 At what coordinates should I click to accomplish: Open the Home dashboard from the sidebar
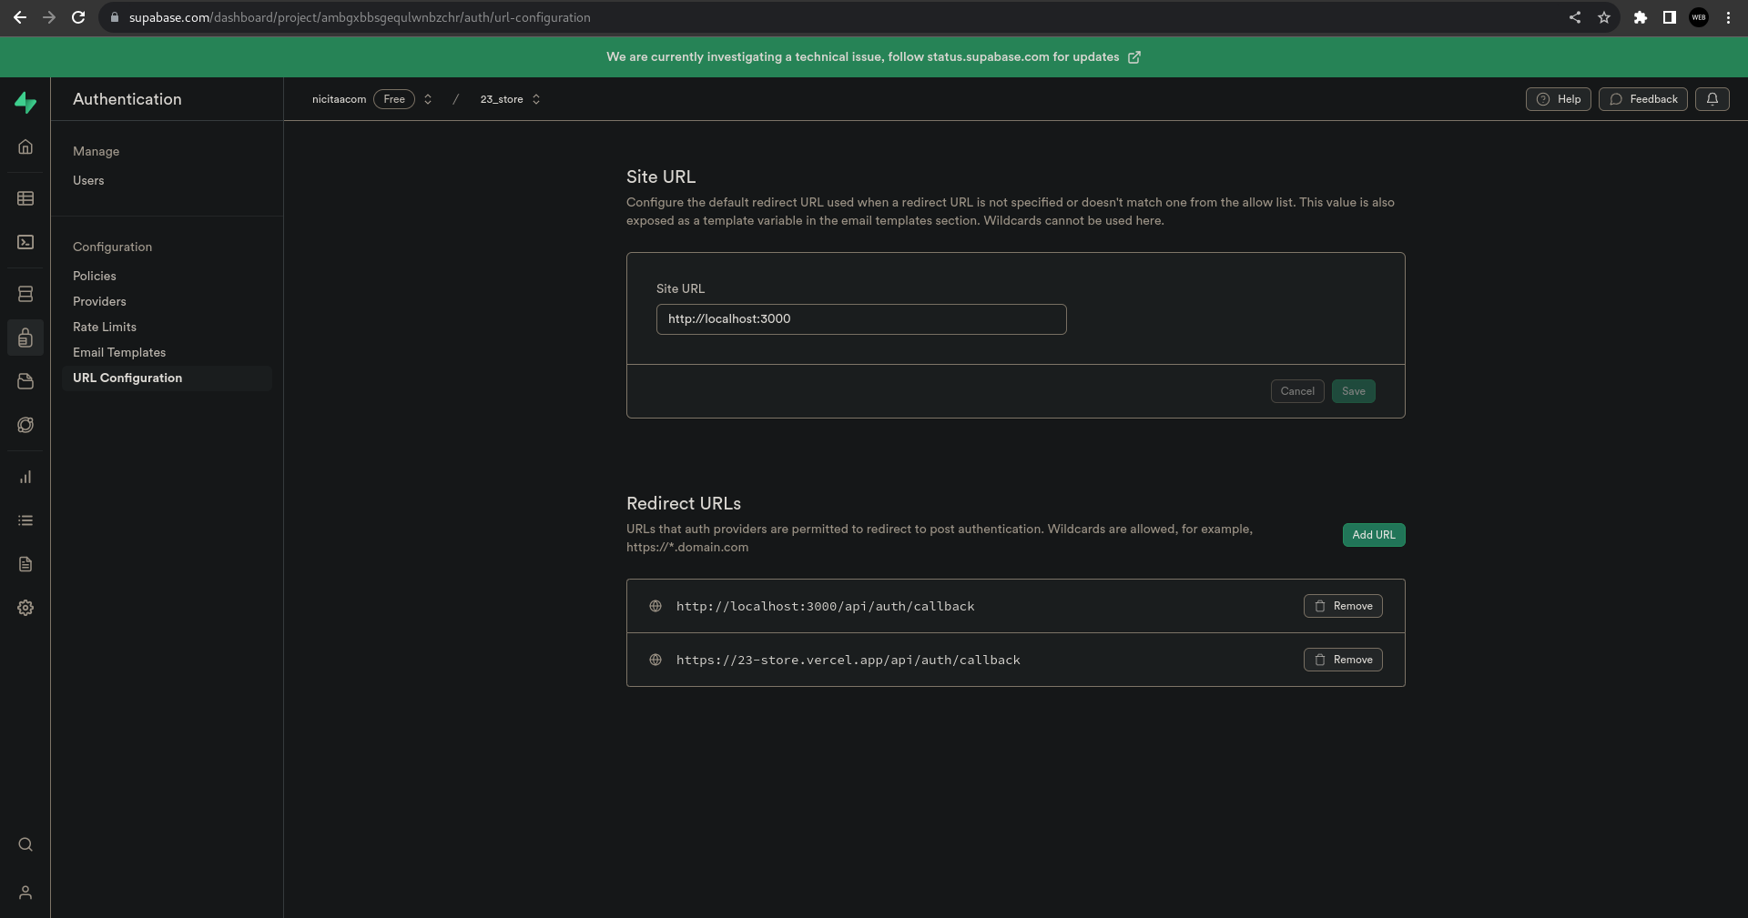click(x=25, y=146)
